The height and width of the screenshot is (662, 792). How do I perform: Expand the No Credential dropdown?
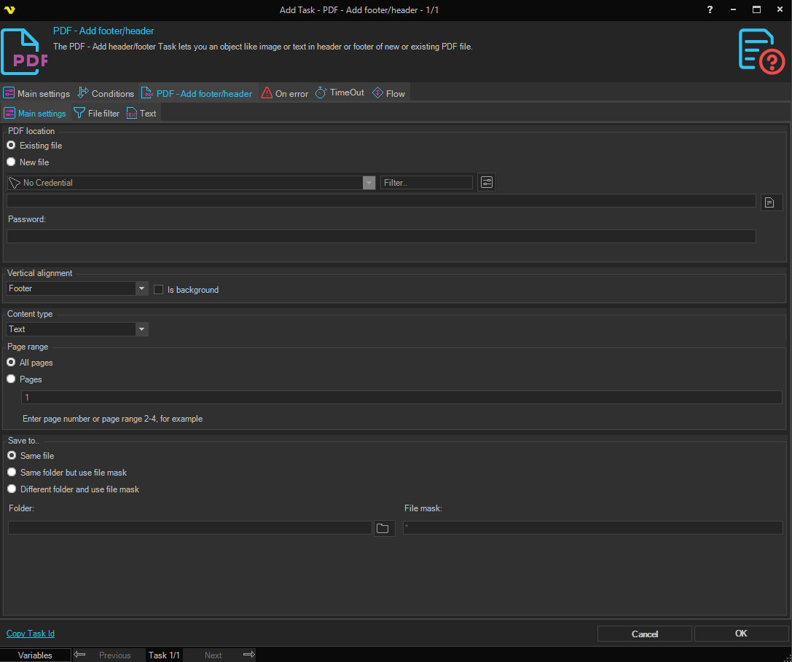pos(369,183)
